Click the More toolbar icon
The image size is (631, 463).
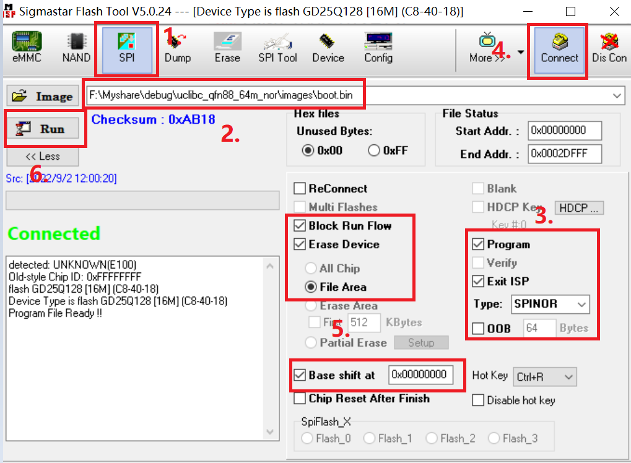click(x=487, y=48)
